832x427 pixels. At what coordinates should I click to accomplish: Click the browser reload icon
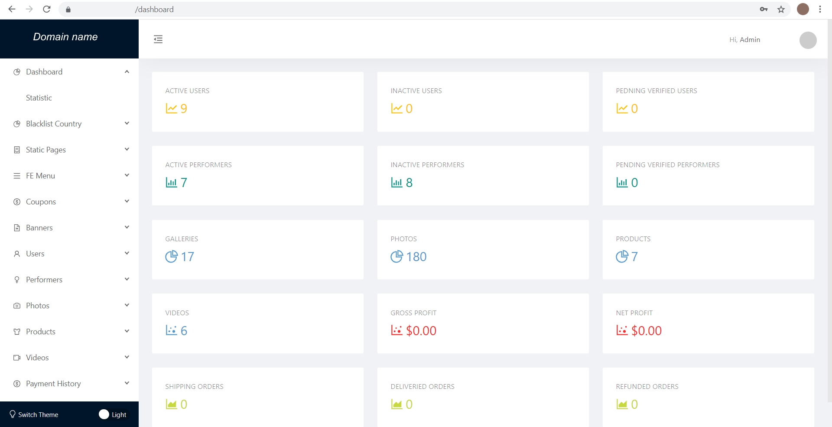[x=47, y=10]
